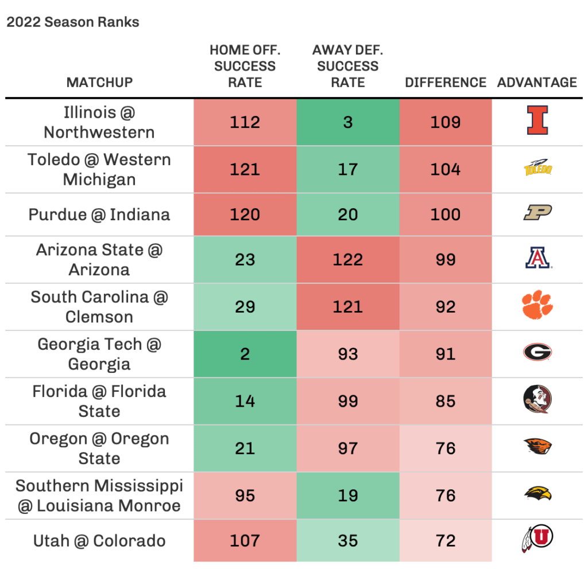Screen dimensions: 588x569
Task: Click the Toledo Rockets logo
Action: coord(537,169)
